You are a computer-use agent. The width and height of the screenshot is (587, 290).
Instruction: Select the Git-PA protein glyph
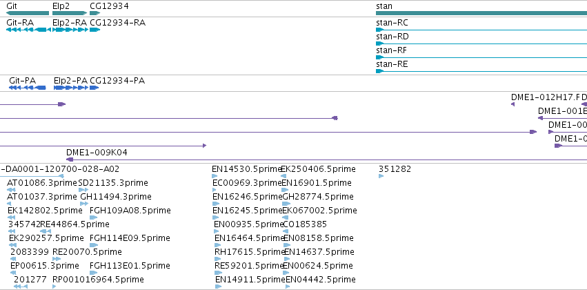pos(28,88)
